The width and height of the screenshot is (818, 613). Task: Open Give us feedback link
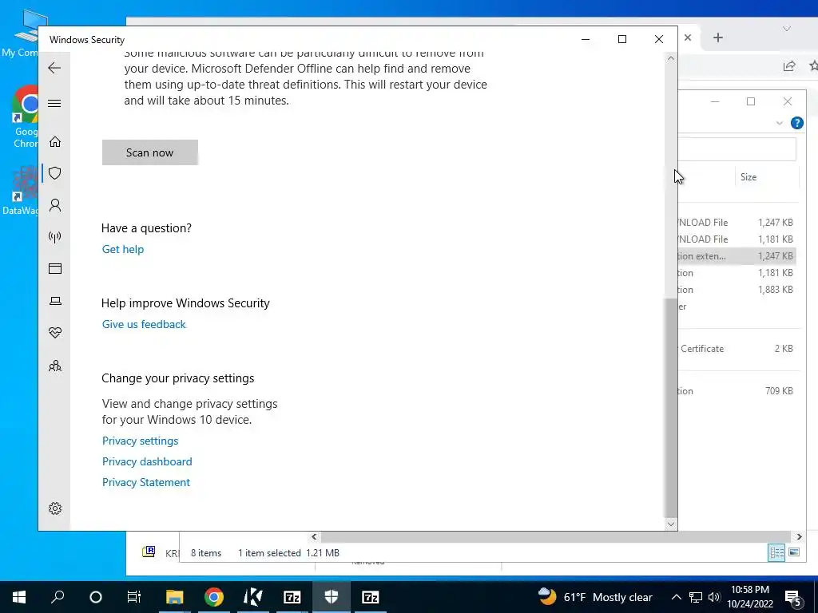(144, 324)
